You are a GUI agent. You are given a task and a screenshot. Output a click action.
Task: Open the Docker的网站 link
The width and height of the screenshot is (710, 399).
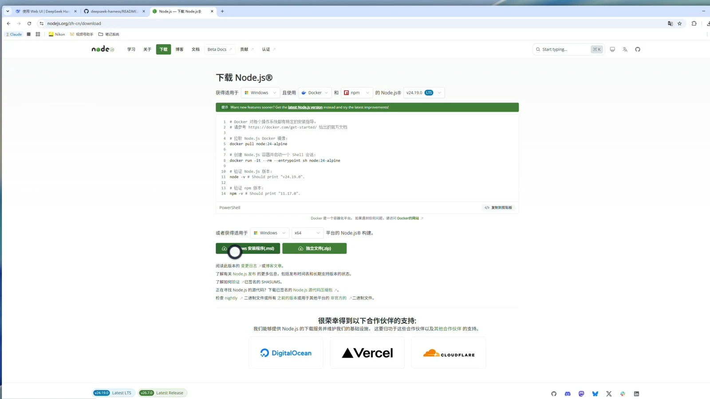click(x=408, y=218)
